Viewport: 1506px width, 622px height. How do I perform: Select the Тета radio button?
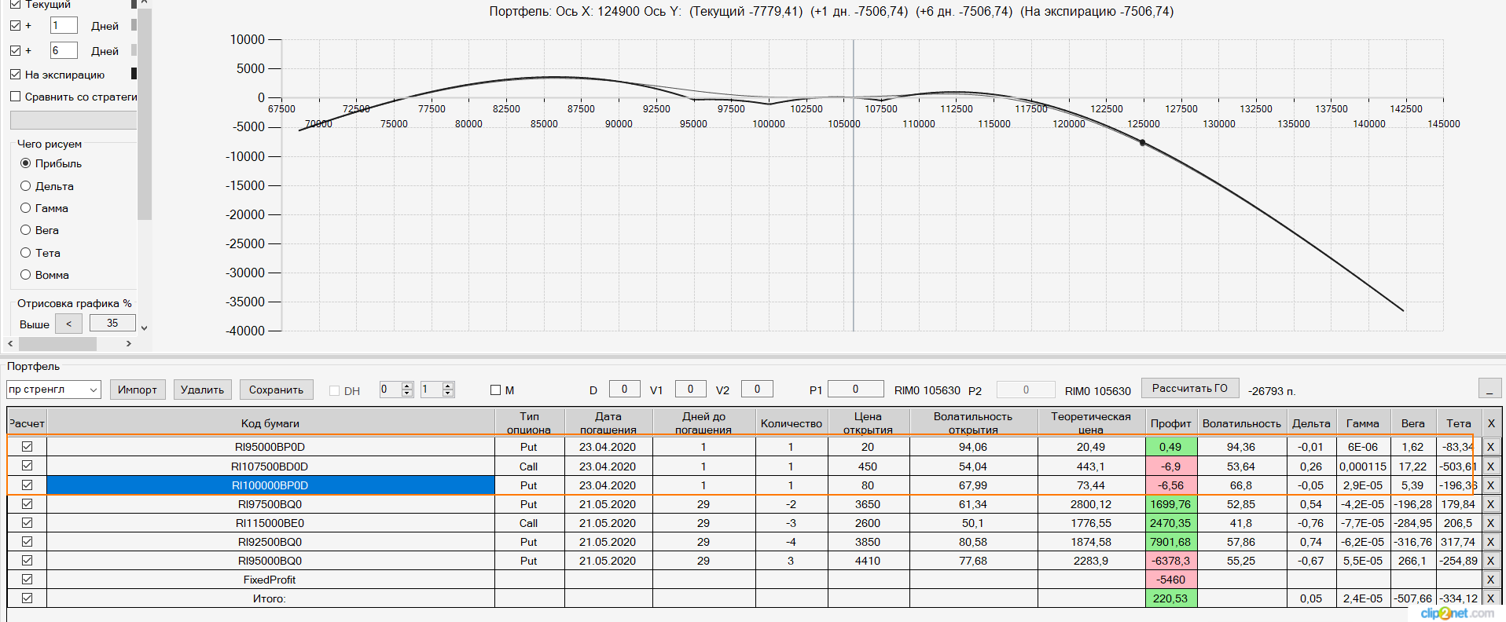coord(26,253)
